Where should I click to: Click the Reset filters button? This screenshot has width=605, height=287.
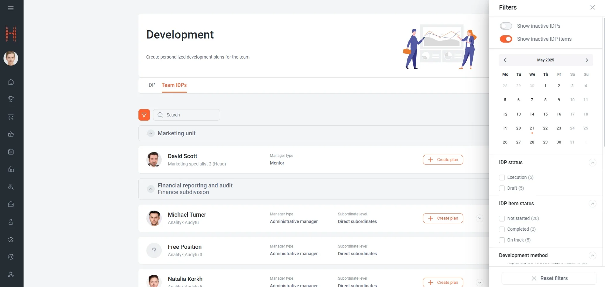pyautogui.click(x=549, y=278)
